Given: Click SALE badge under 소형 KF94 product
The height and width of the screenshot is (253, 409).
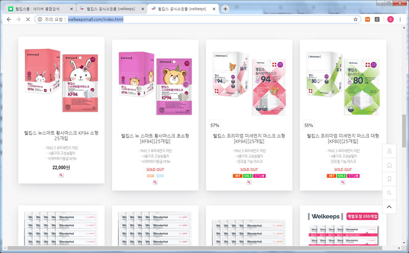Looking at the screenshot, I should [248, 176].
